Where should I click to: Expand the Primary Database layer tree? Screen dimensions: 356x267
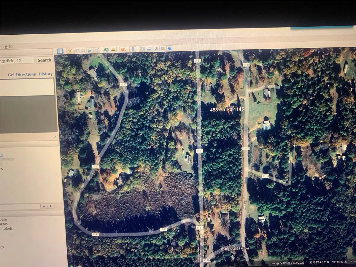coord(1,219)
